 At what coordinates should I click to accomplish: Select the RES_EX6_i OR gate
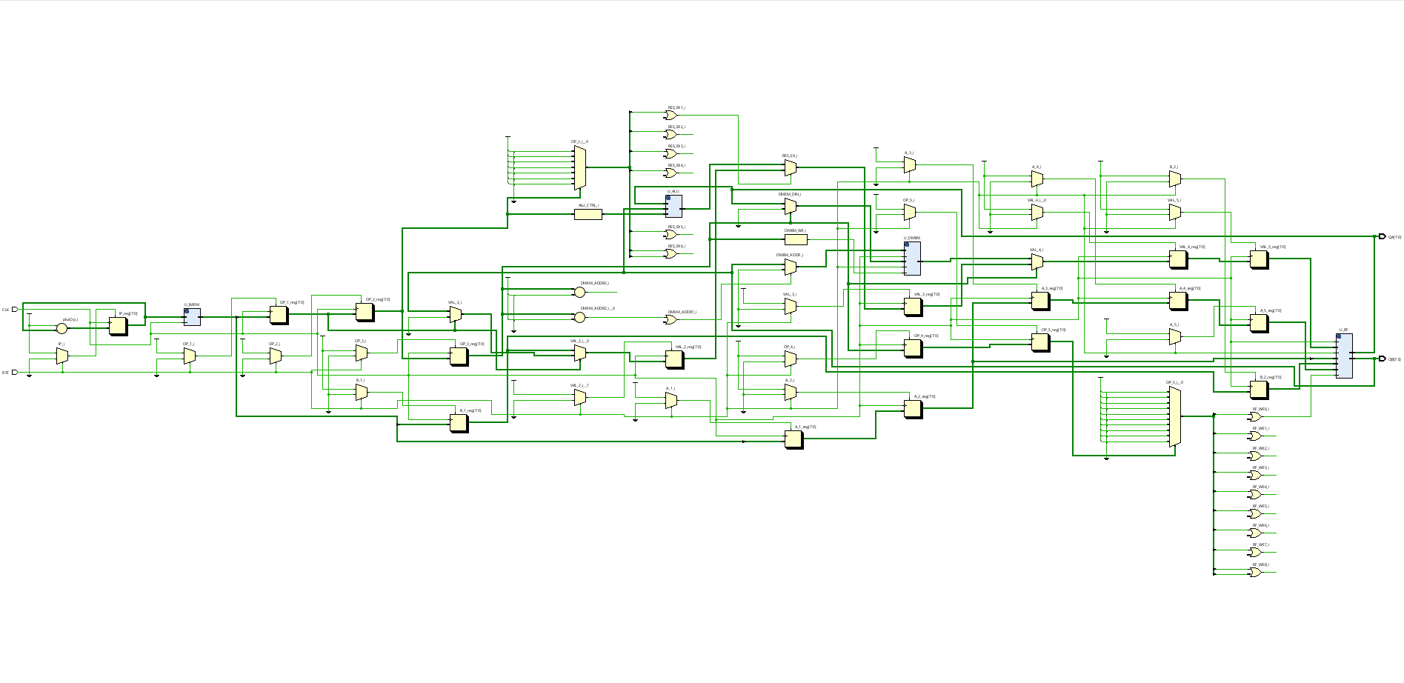point(671,253)
